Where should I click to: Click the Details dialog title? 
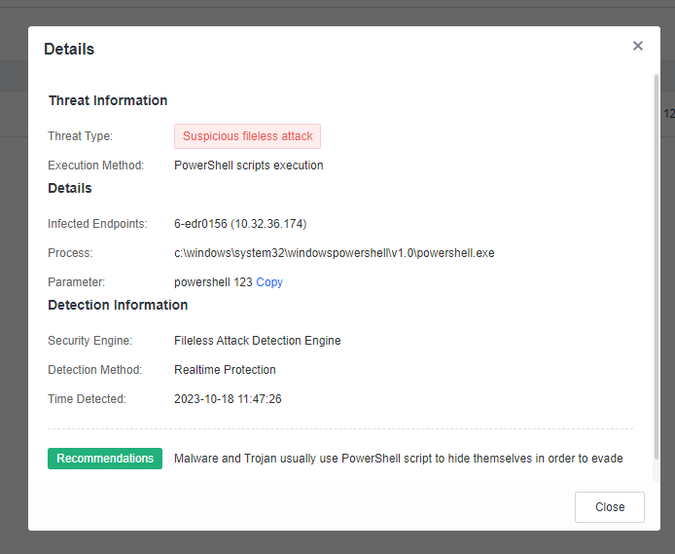pyautogui.click(x=69, y=50)
